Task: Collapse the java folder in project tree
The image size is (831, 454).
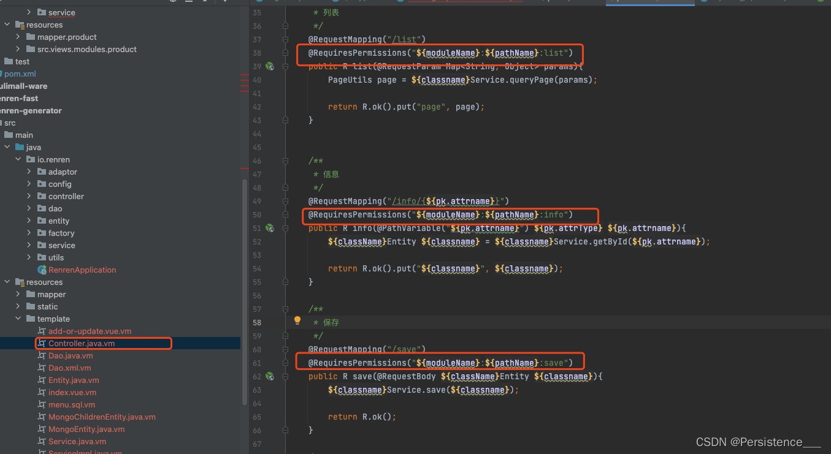Action: pos(7,147)
